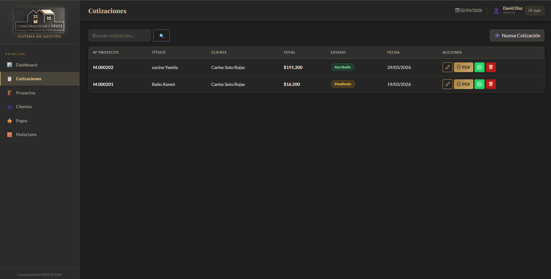Image resolution: width=551 pixels, height=279 pixels.
Task: Click the Construcciones M&M logo
Action: 39,20
